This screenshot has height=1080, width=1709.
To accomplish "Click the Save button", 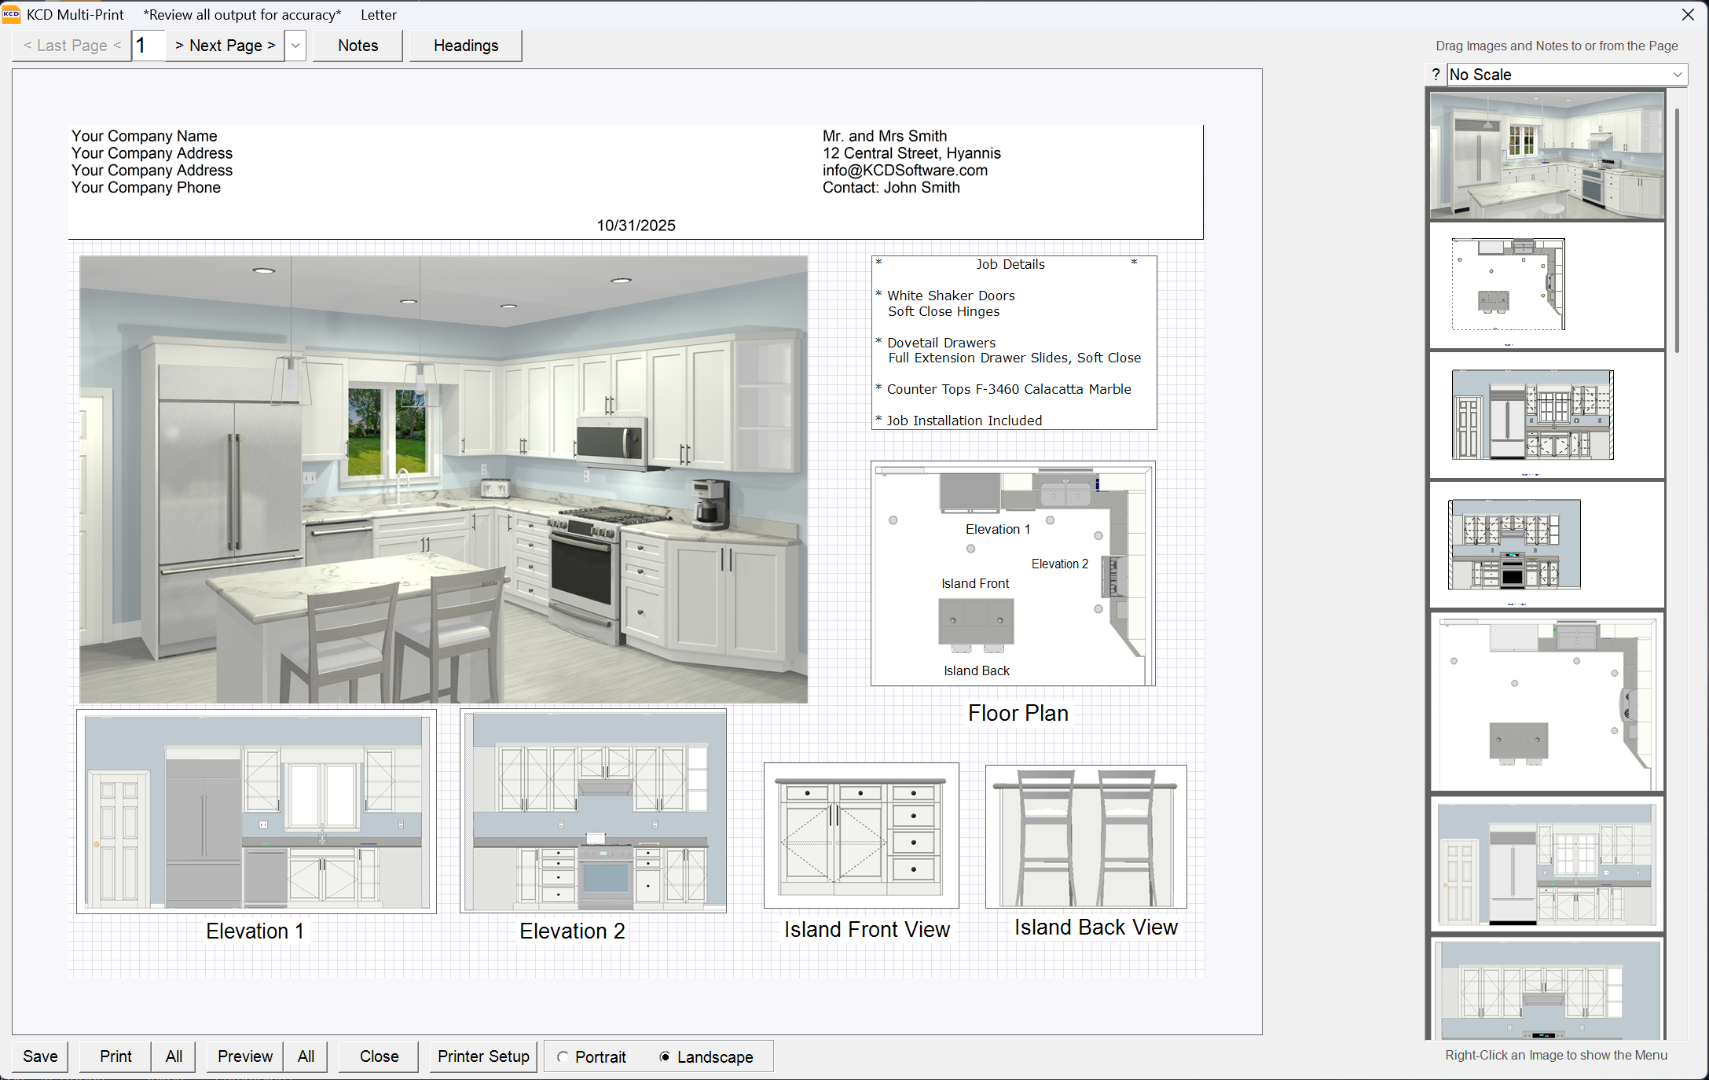I will pyautogui.click(x=40, y=1056).
